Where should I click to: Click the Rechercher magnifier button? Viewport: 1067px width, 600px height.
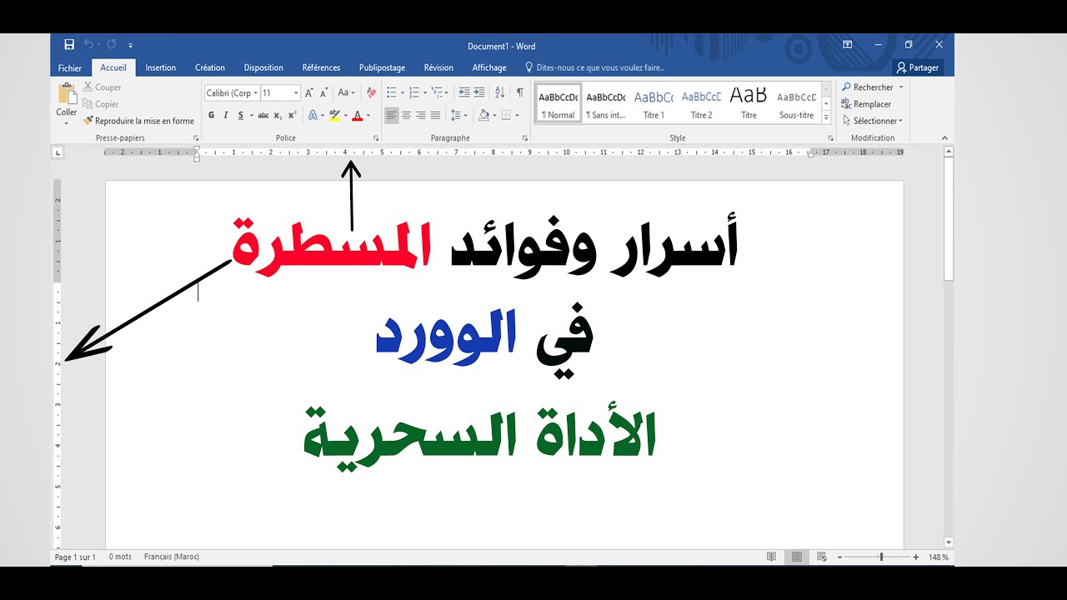[x=867, y=87]
